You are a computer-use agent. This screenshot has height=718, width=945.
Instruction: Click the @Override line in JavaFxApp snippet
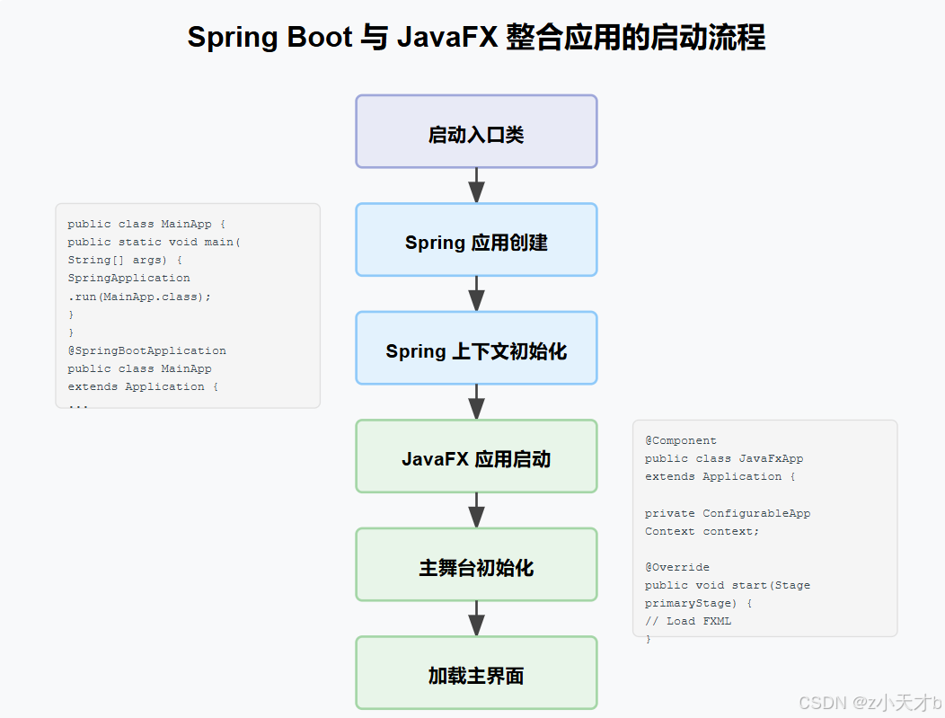pyautogui.click(x=677, y=567)
